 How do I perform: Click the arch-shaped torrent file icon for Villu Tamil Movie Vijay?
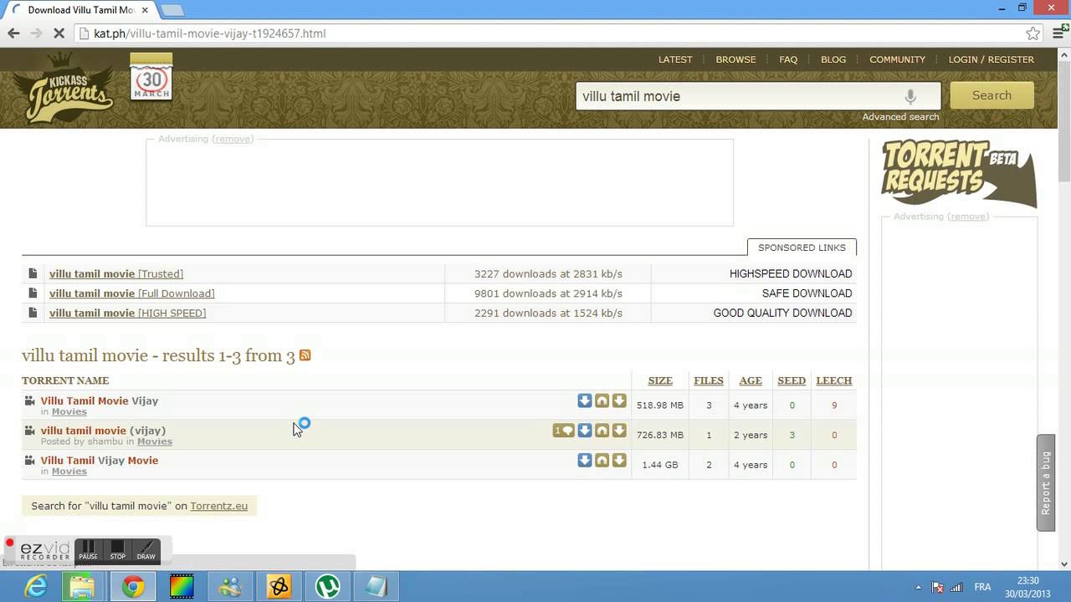[602, 401]
